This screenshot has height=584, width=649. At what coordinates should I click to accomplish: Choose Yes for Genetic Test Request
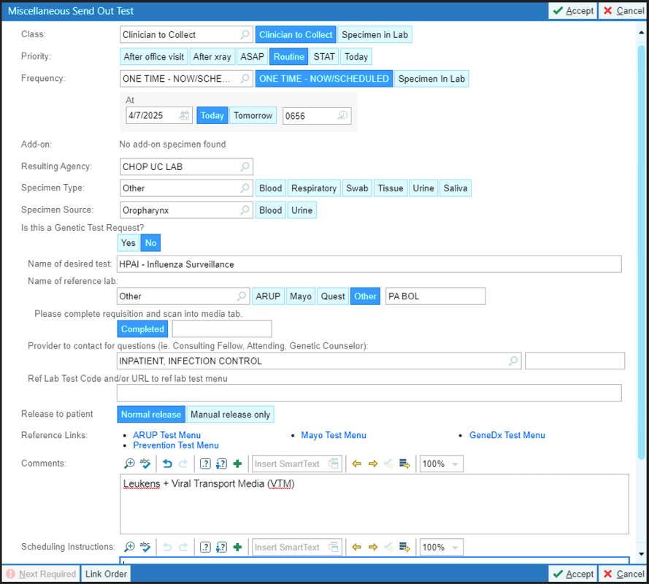(x=128, y=242)
